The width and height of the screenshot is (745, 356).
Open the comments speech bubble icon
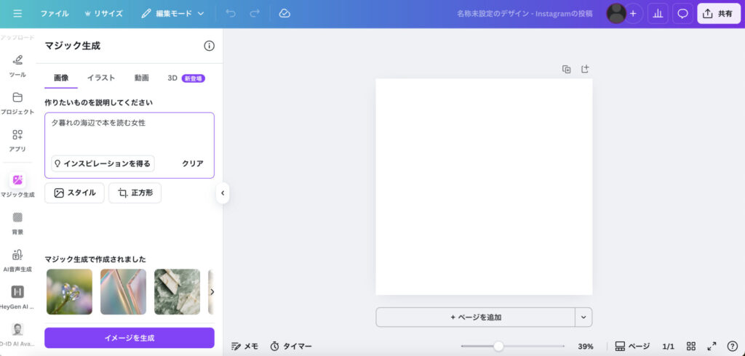(x=682, y=13)
